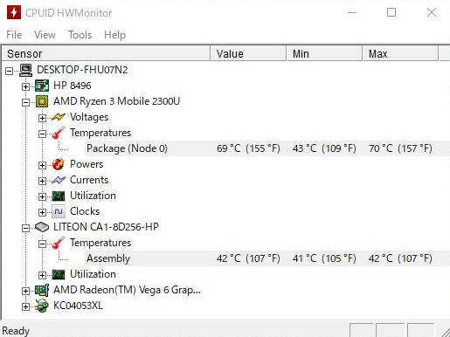Collapse the CPU Temperatures node

42,134
